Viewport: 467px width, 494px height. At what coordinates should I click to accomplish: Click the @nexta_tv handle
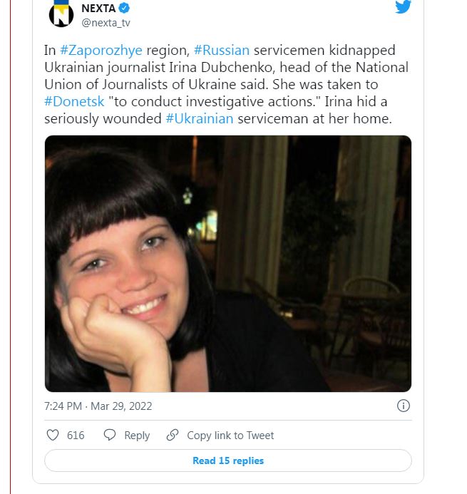[x=106, y=23]
